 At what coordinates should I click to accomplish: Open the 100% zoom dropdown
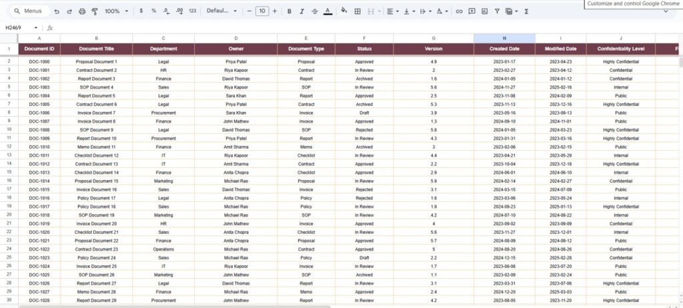coord(116,11)
